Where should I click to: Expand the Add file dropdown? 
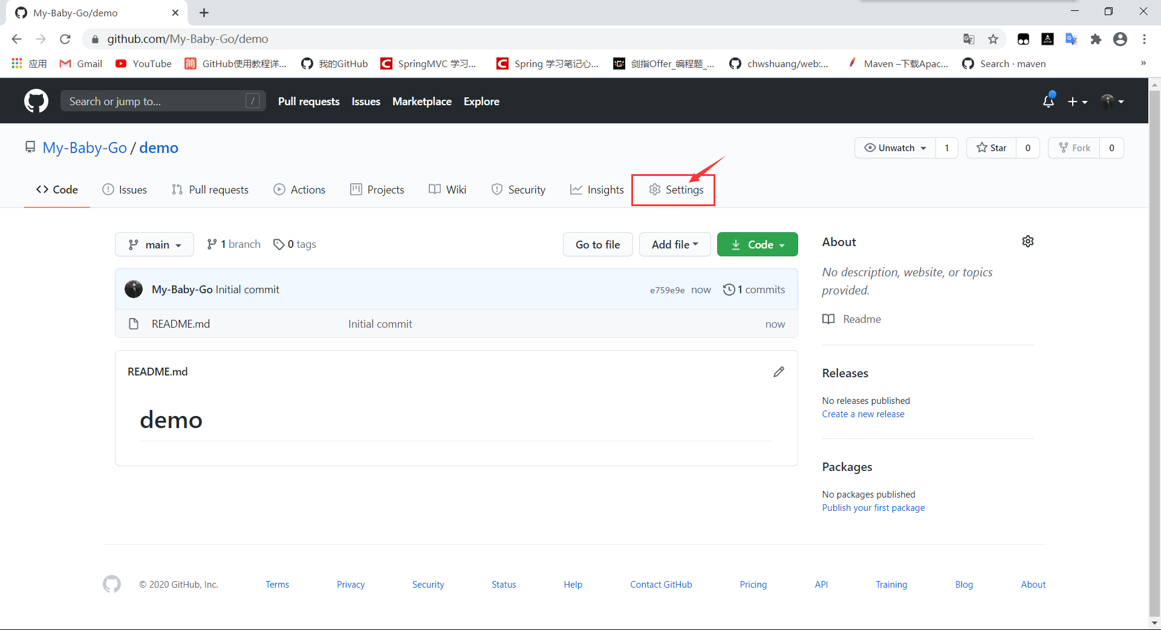pyautogui.click(x=675, y=244)
